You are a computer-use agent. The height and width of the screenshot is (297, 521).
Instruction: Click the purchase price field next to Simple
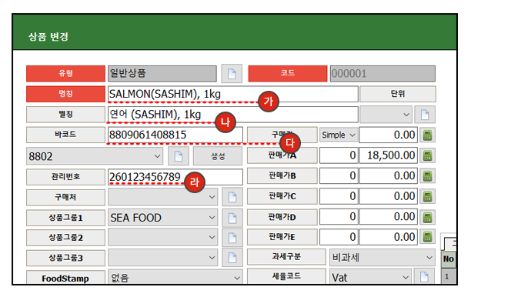tap(389, 135)
